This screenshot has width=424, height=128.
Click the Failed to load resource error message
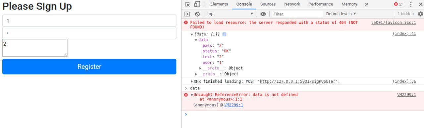(x=274, y=25)
